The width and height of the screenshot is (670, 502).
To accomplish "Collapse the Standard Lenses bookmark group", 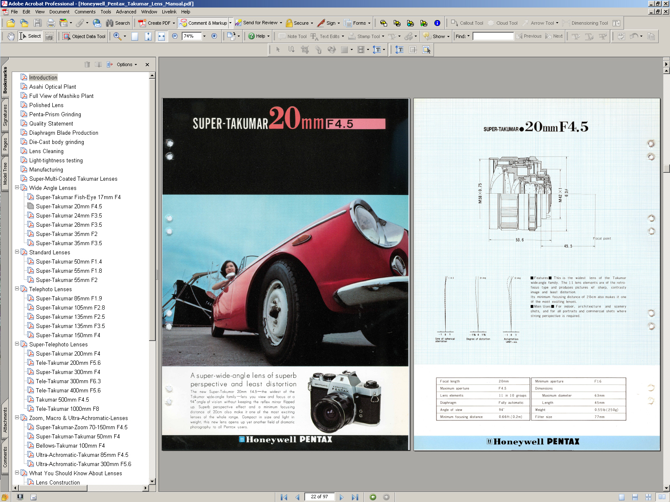I will (17, 252).
